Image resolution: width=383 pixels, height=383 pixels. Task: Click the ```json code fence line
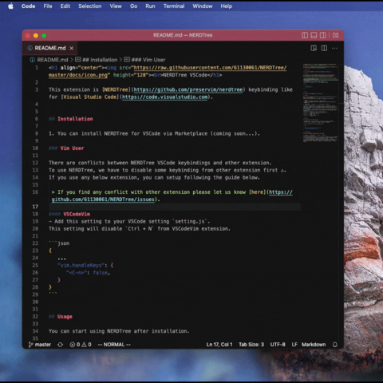(59, 243)
